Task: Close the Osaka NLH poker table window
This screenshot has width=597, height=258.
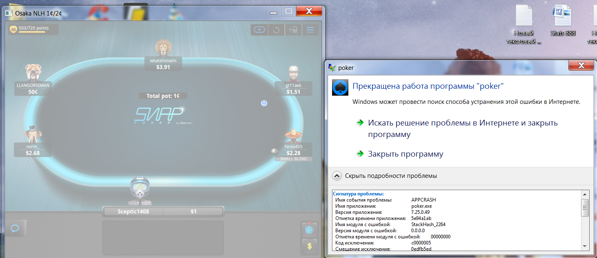Action: [x=310, y=11]
